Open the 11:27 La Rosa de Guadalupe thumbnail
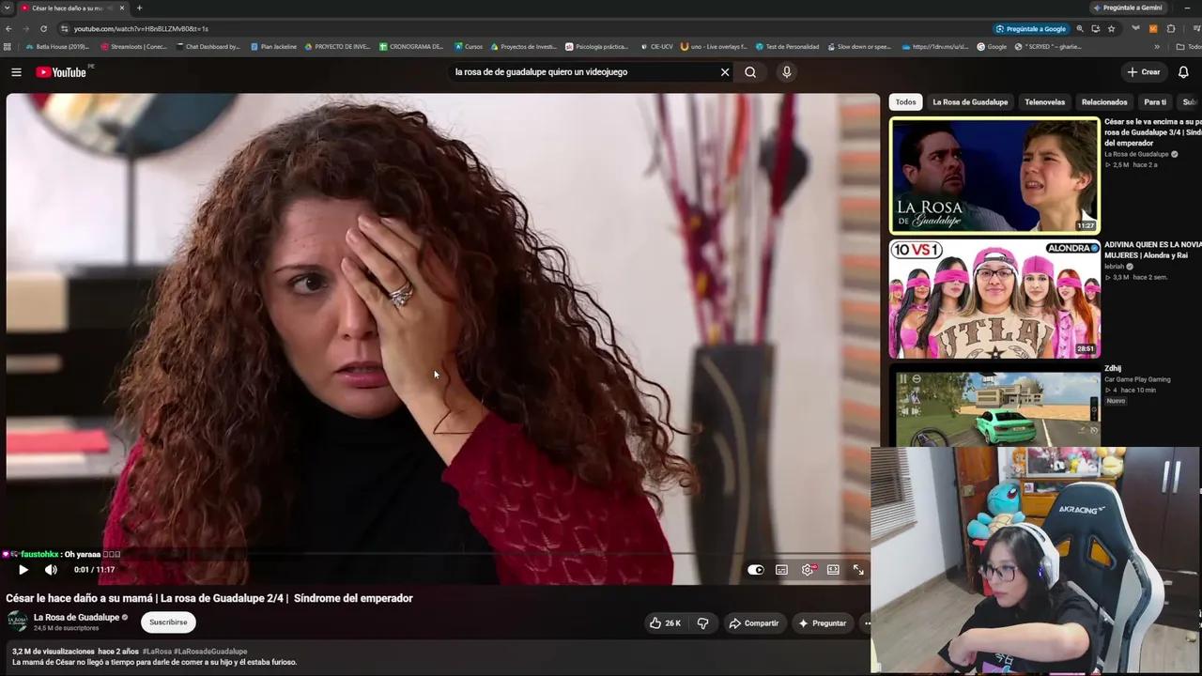 994,175
